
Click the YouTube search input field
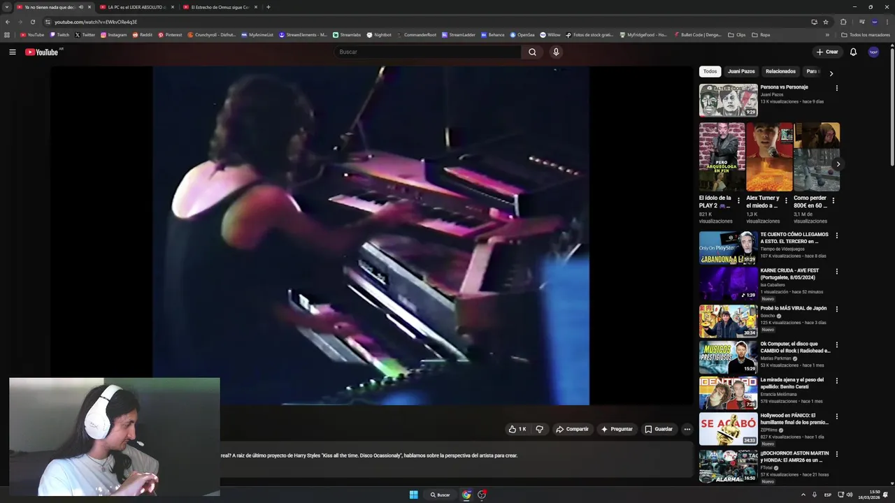427,52
